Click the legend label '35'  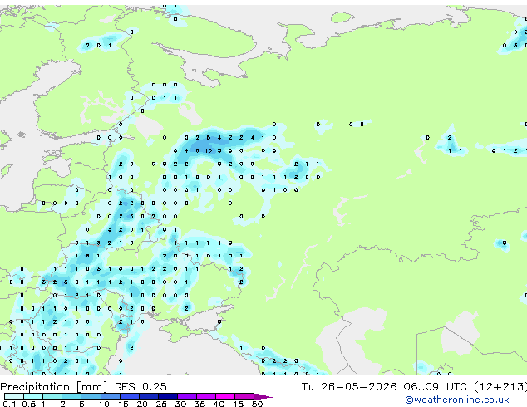point(199,404)
